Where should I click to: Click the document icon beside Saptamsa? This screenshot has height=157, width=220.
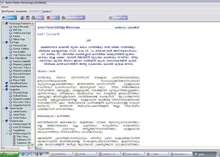pos(14,143)
